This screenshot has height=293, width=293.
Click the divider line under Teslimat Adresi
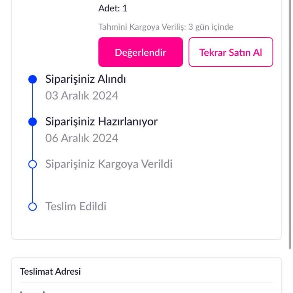tap(146, 283)
